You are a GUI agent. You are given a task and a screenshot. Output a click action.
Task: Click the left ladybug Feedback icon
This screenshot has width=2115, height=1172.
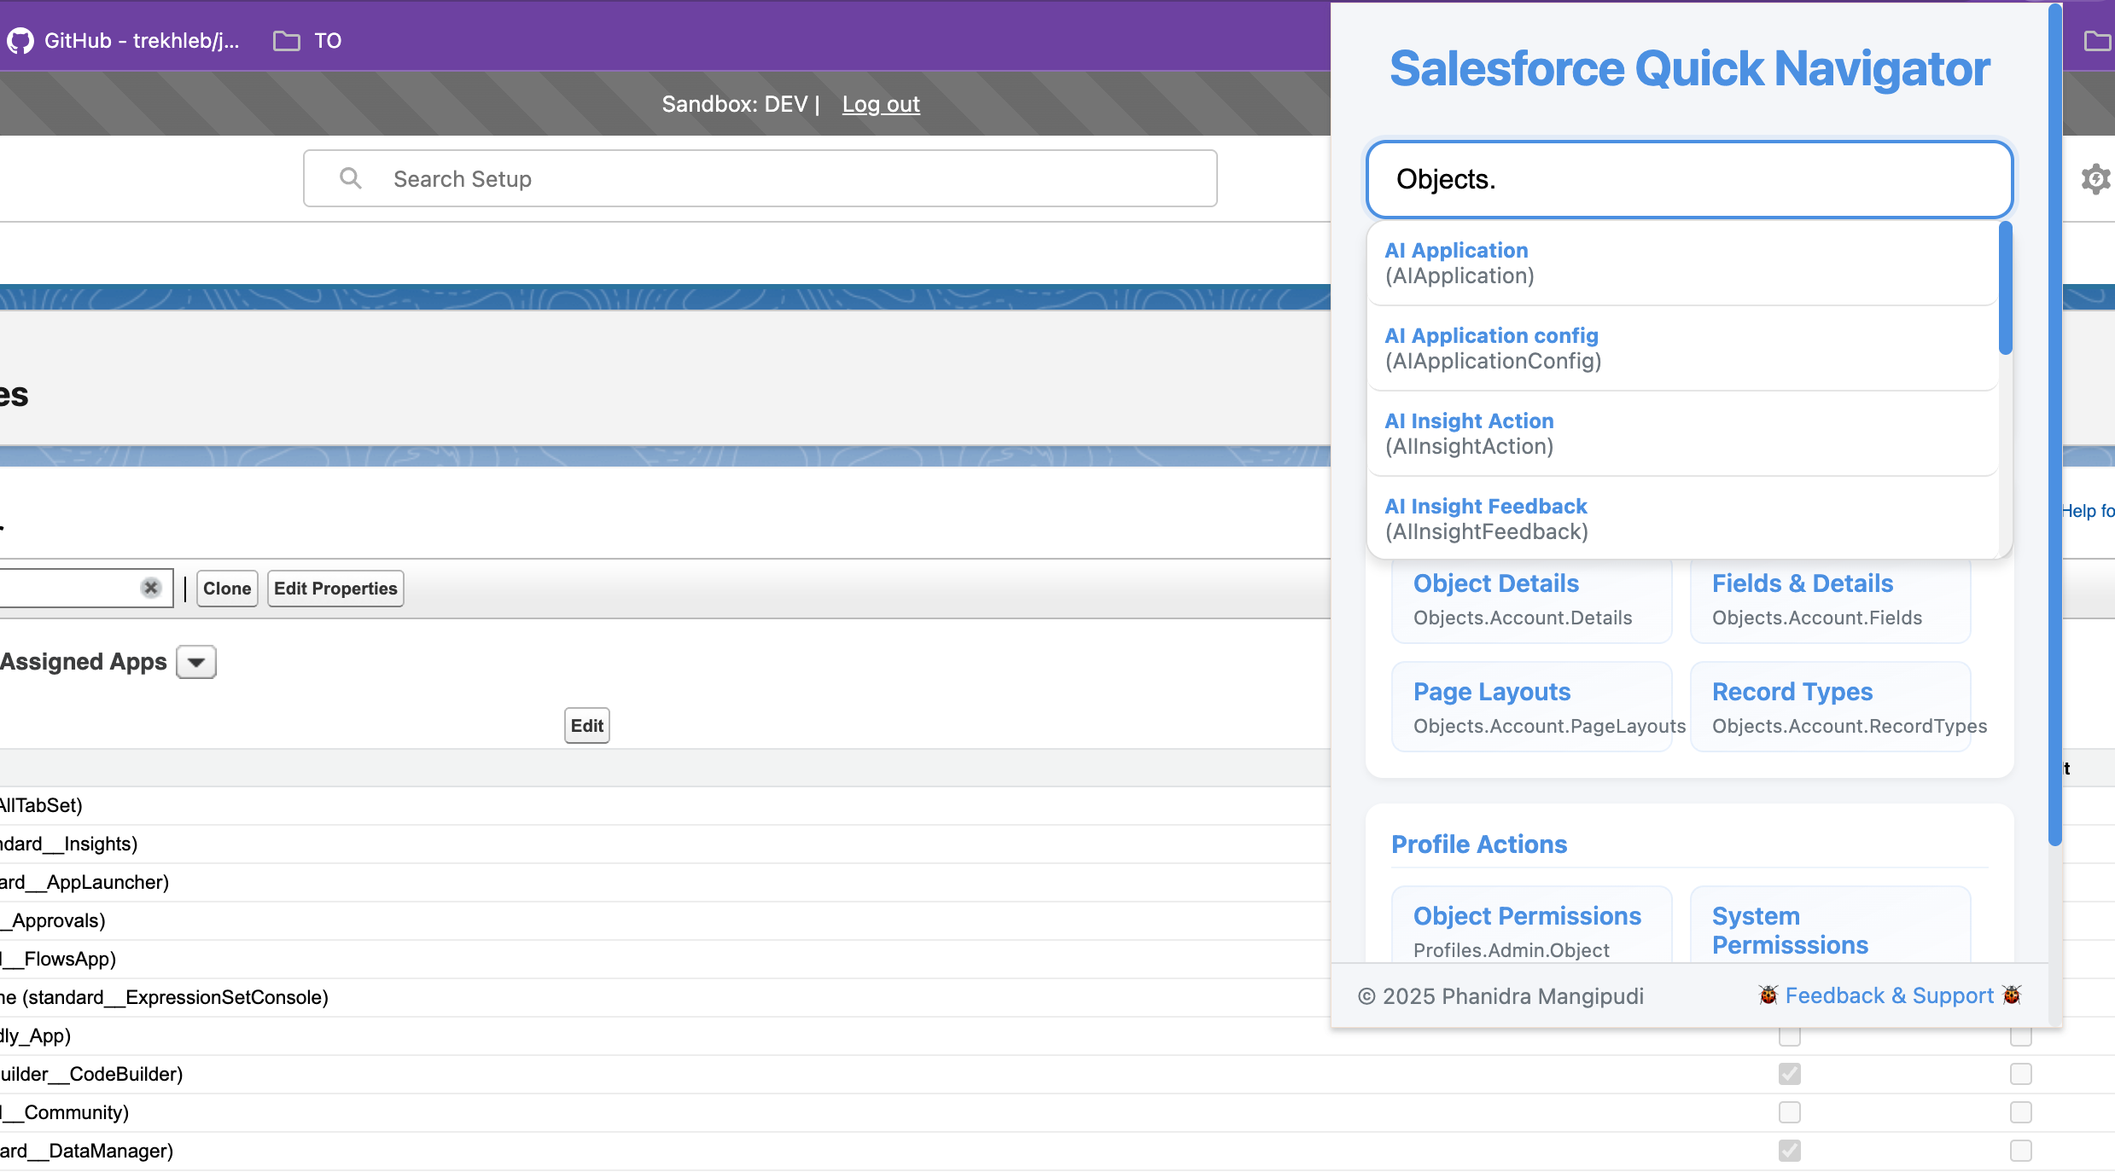1768,995
